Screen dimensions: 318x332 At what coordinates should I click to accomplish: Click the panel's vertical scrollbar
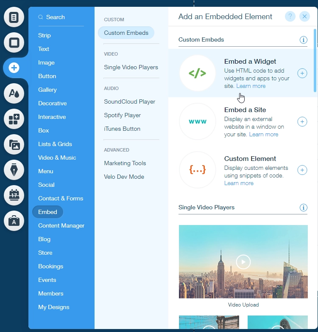coord(315,61)
